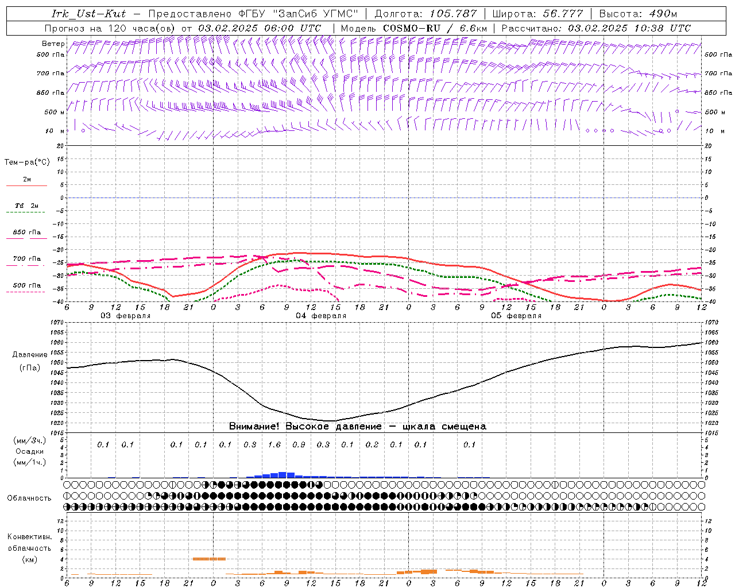
Task: Select the 500 гПа temperature legend entry
Action: tap(26, 287)
